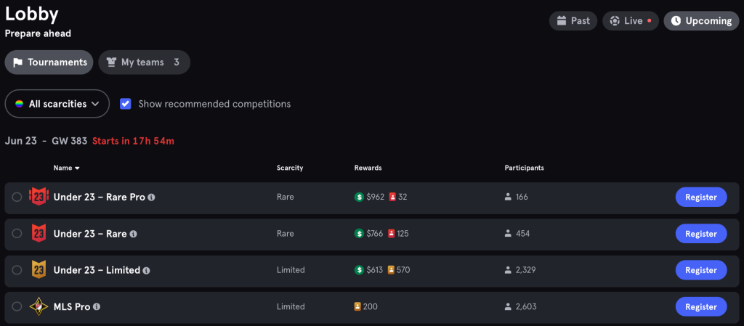Click the Under 23 – Limited gold badge icon
744x326 pixels.
(x=38, y=270)
